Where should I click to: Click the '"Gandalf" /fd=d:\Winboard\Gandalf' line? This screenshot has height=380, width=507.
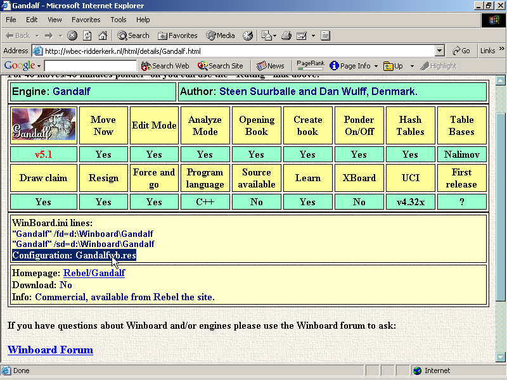click(x=83, y=234)
